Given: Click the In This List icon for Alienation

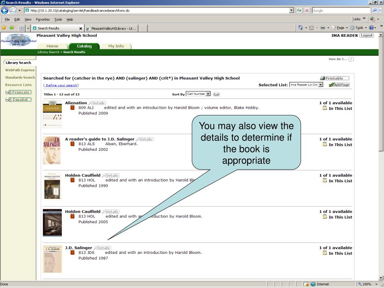Looking at the screenshot, I should point(325,108).
